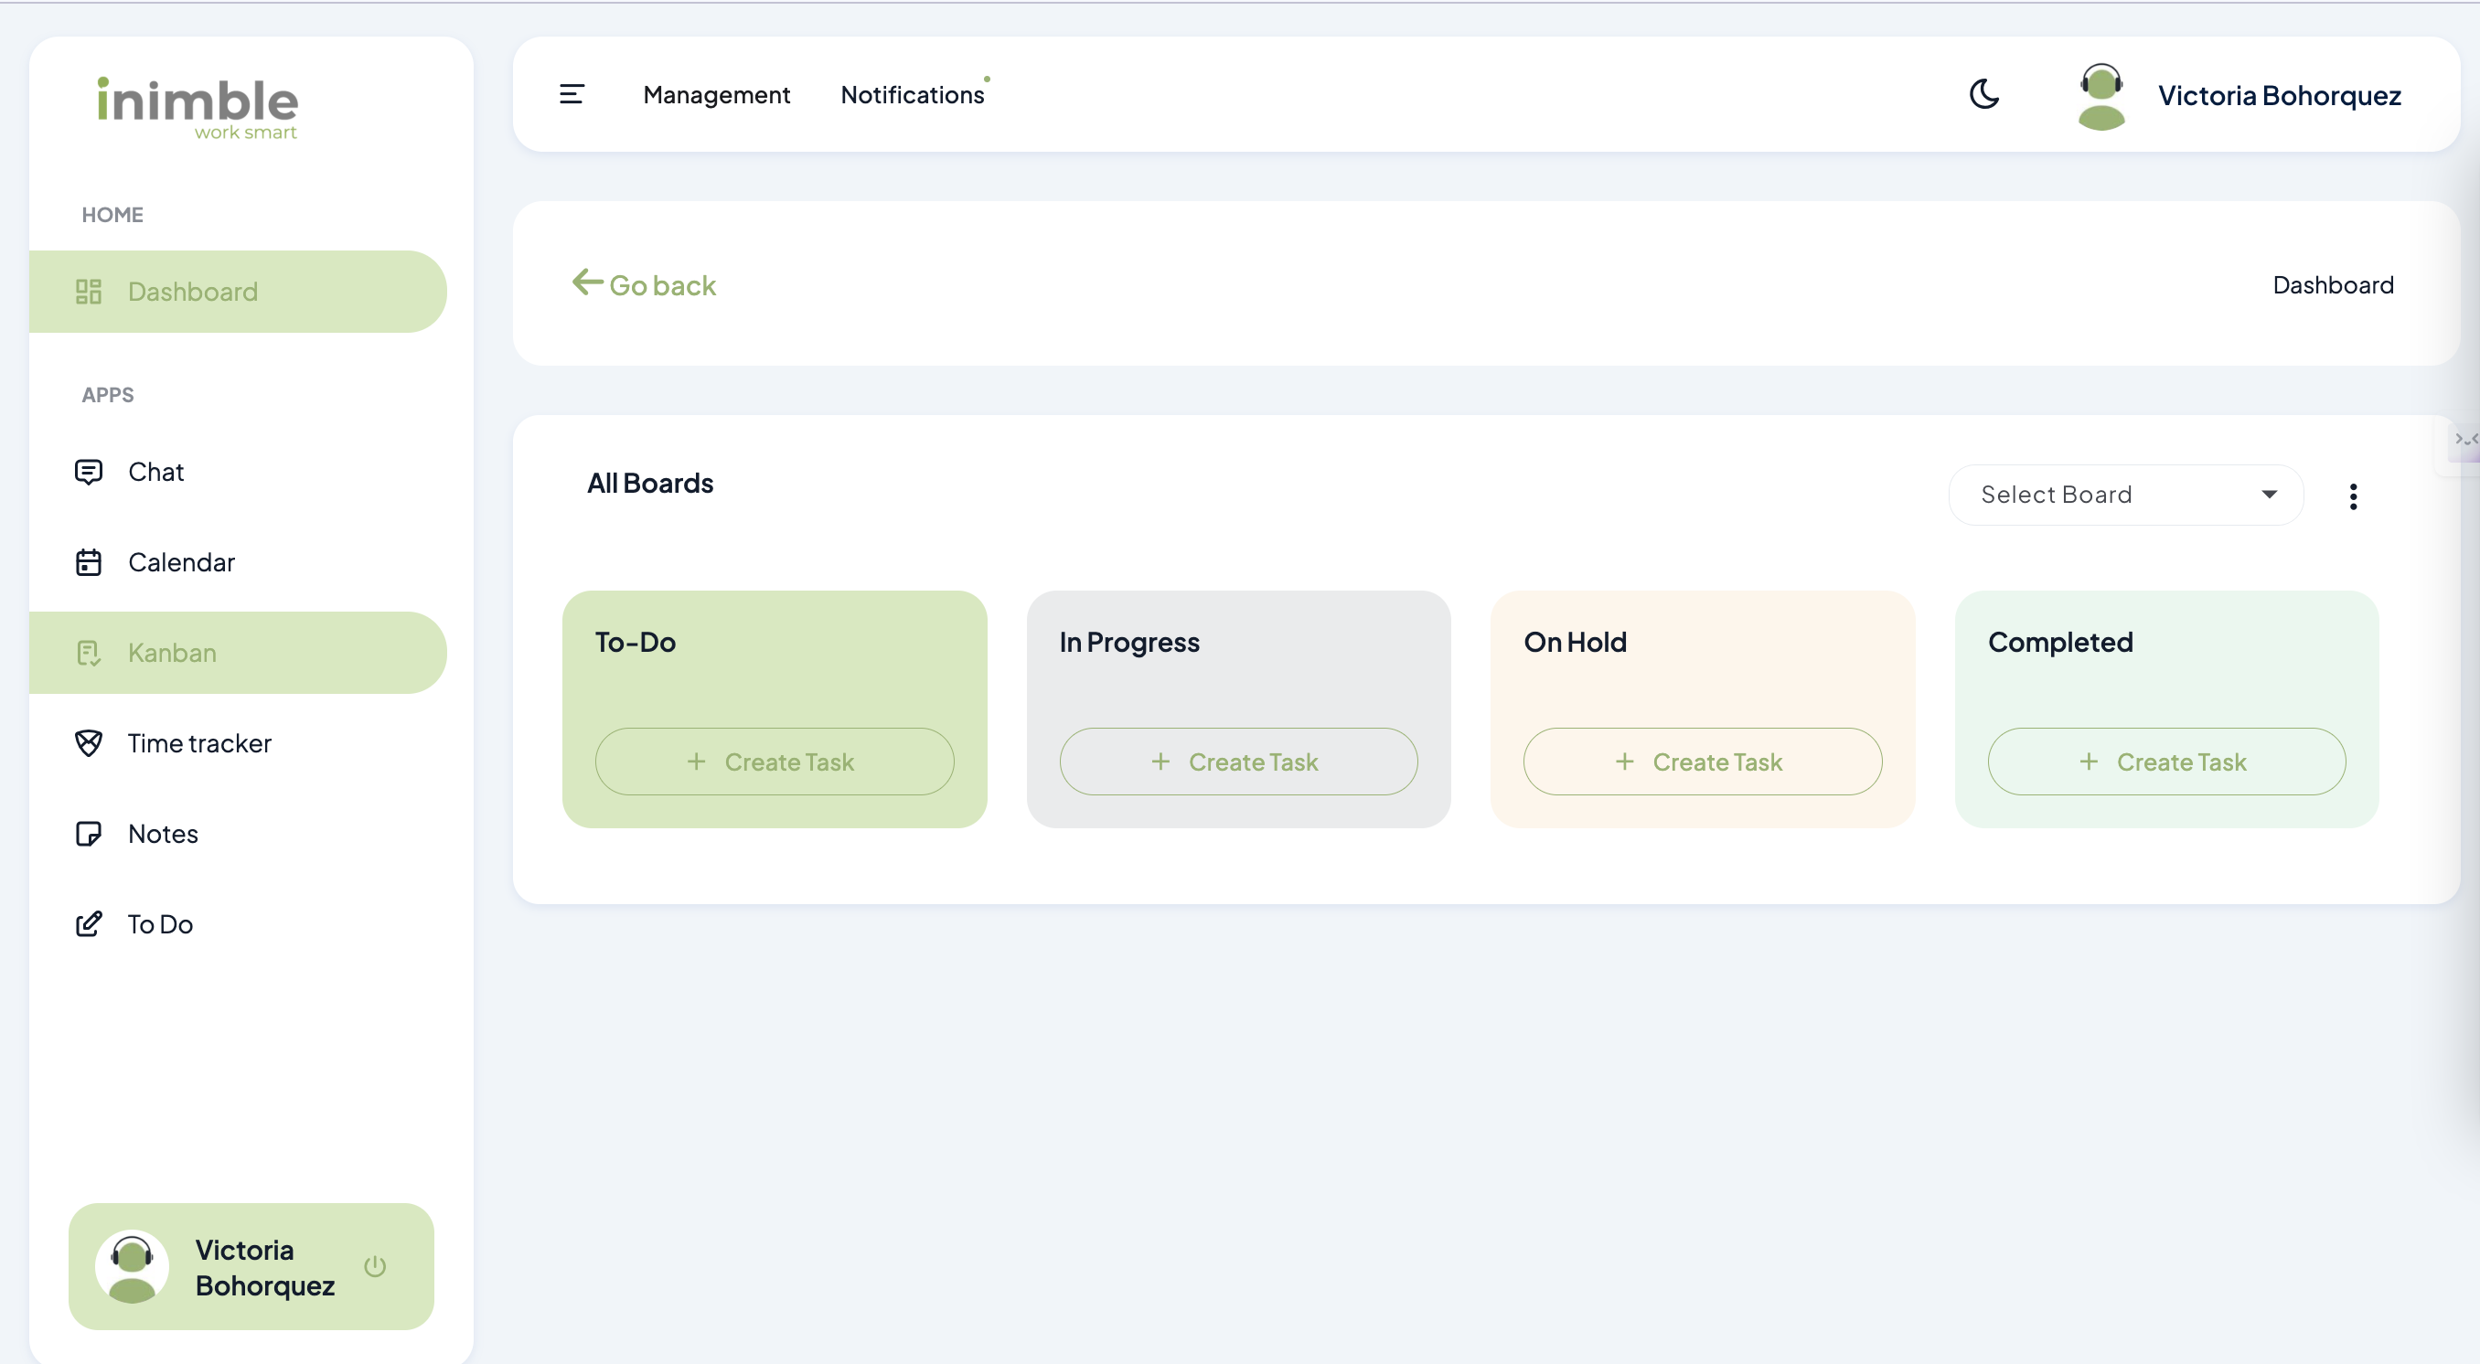Create a task in To-Do column
This screenshot has height=1364, width=2480.
[774, 762]
